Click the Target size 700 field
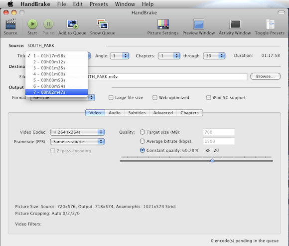Image resolution: width=289 pixels, height=246 pixels. [219, 132]
